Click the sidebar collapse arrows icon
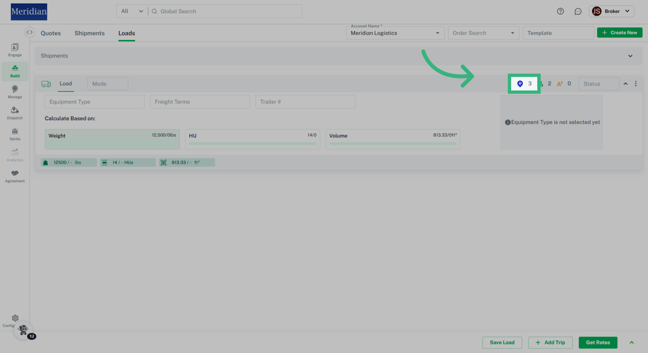The height and width of the screenshot is (353, 648). coord(30,32)
